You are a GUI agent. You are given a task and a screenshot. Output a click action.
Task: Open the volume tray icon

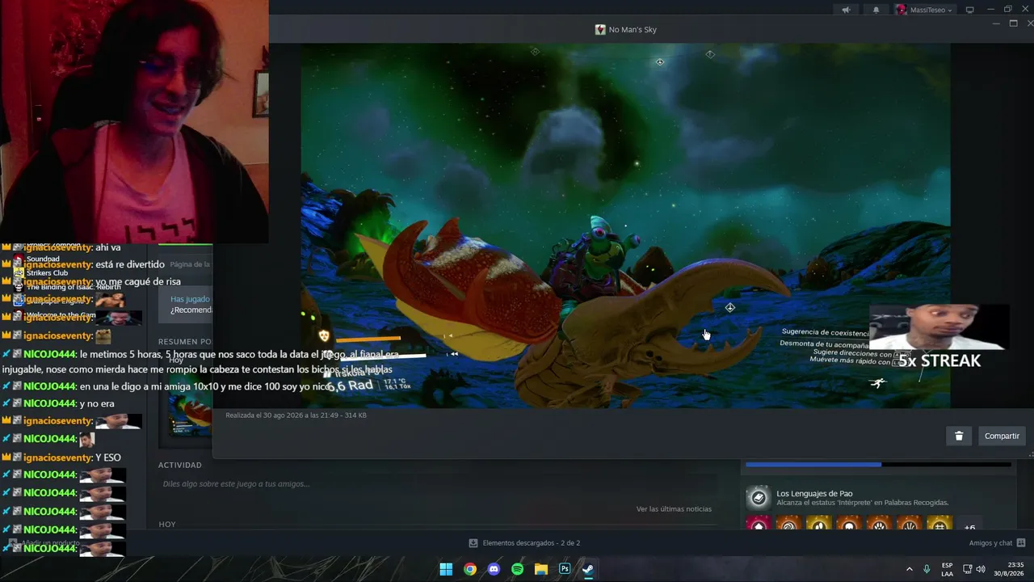click(981, 569)
